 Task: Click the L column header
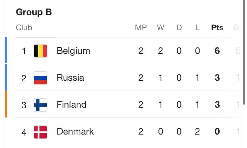pos(197,28)
